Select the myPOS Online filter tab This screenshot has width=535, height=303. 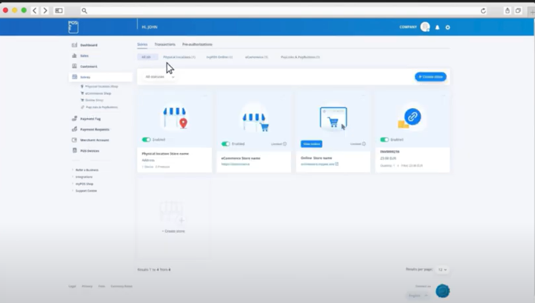(x=220, y=57)
